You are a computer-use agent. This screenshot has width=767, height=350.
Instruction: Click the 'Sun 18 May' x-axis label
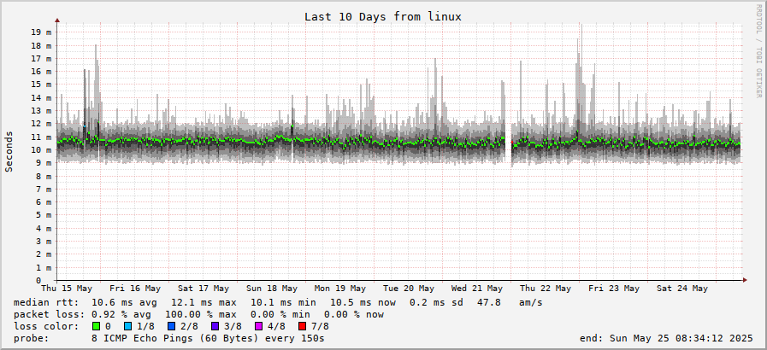point(272,289)
